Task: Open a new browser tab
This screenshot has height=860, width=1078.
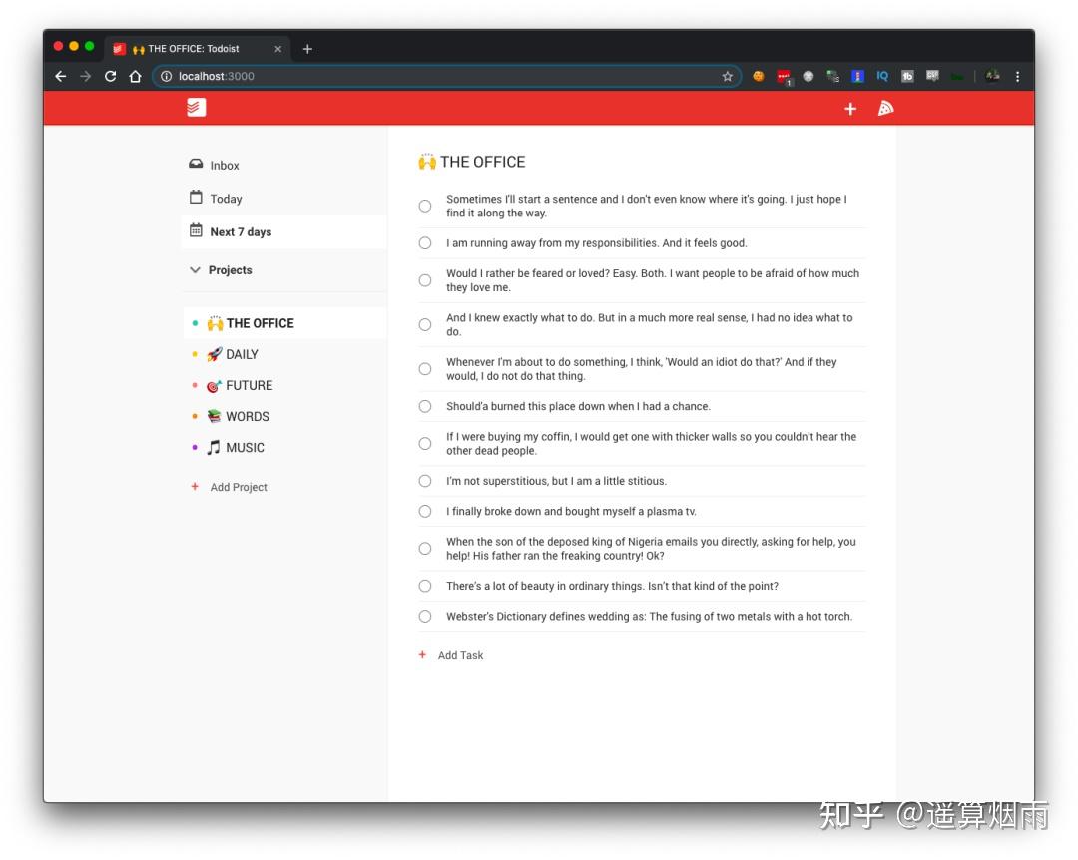Action: (x=307, y=48)
